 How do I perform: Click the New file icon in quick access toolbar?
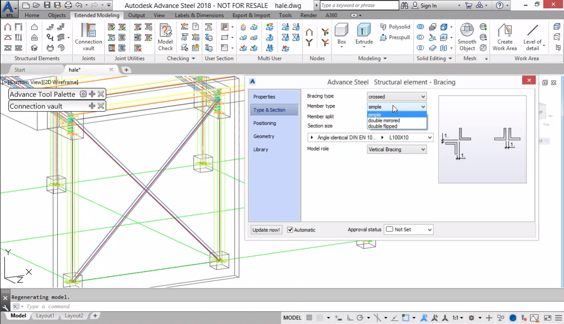click(26, 5)
